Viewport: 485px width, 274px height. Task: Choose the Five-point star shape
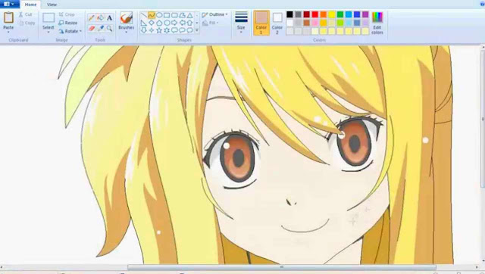click(159, 30)
